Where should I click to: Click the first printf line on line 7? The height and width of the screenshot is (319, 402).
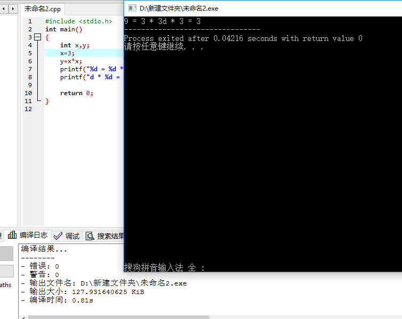coord(92,69)
